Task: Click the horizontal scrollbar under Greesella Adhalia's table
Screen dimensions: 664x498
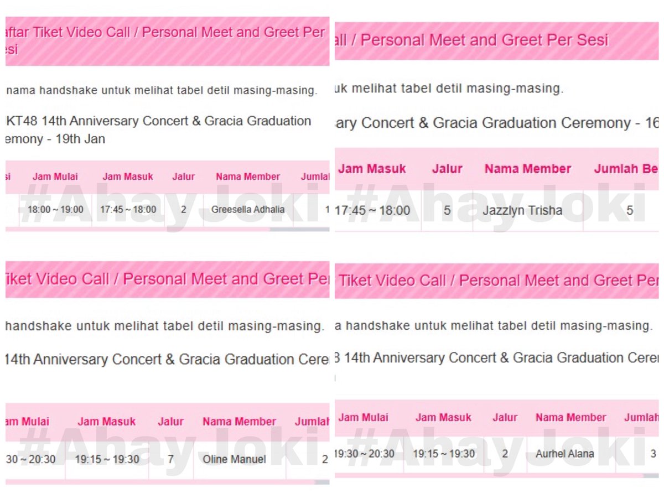Action: click(167, 229)
